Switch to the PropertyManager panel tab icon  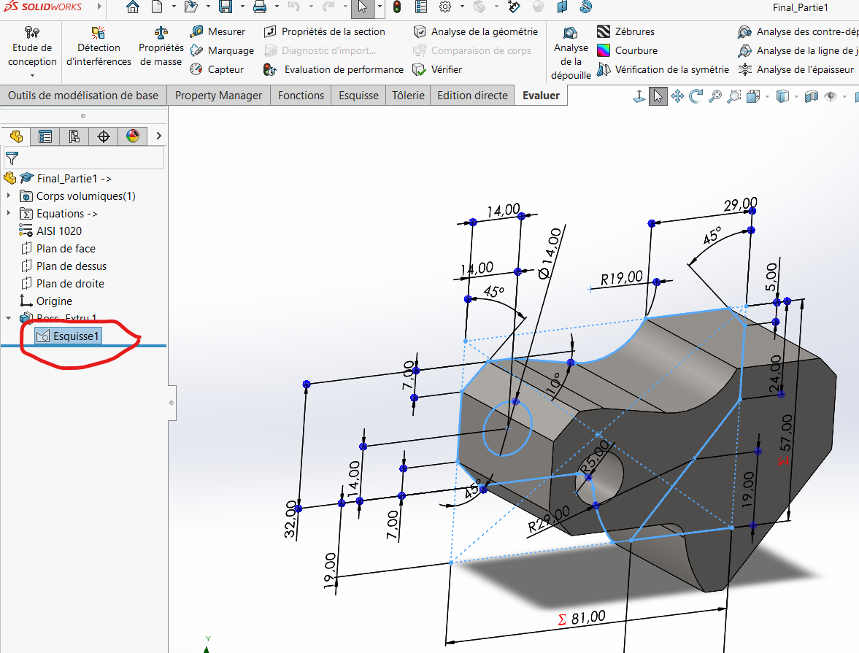(45, 136)
